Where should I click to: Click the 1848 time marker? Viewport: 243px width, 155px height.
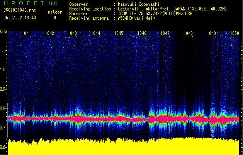188,33
